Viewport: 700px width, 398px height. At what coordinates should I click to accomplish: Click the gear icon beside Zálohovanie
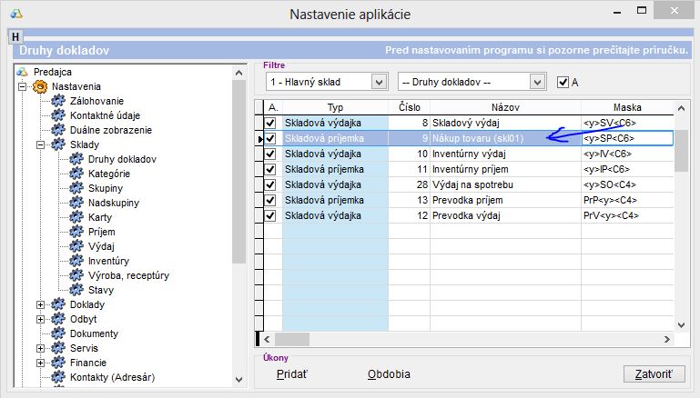tap(58, 101)
